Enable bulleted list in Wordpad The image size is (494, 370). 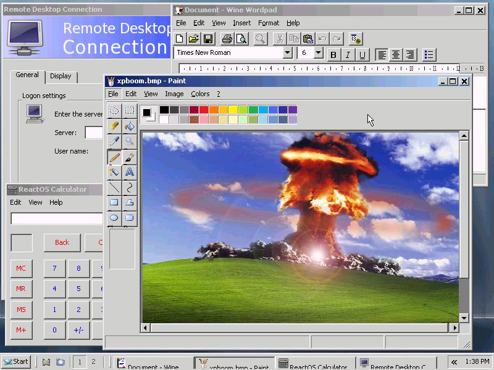click(429, 54)
